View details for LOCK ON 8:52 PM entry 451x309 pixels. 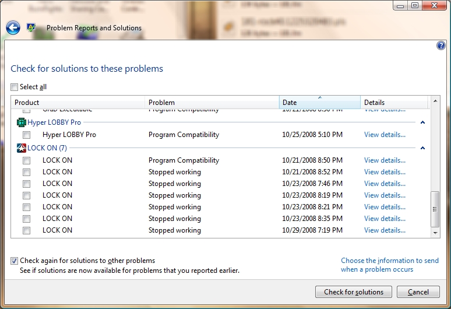[385, 172]
